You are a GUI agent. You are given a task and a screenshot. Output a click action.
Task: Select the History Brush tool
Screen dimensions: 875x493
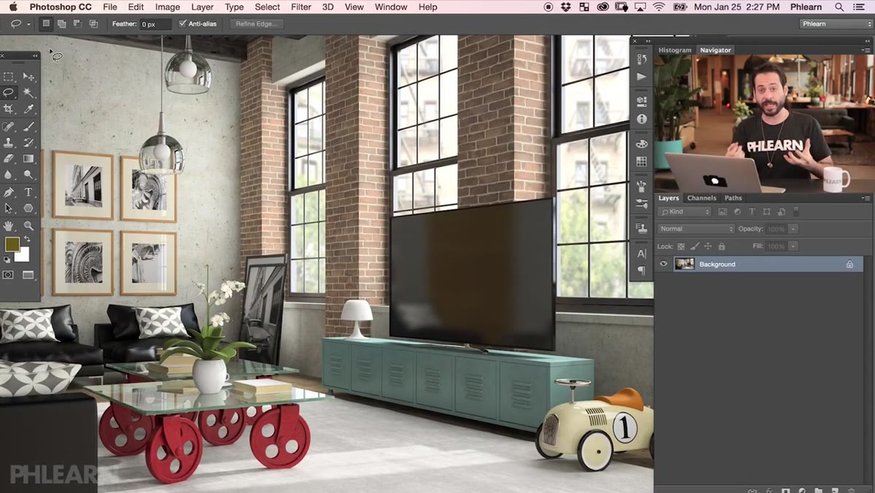[28, 143]
